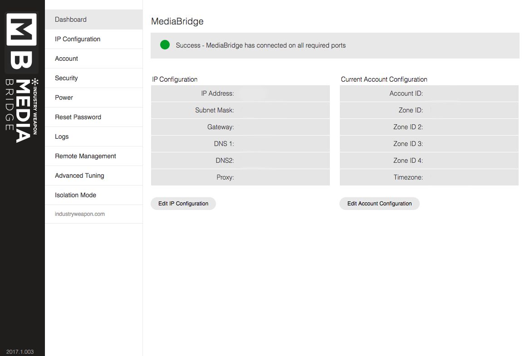Viewport: 525px width, 356px height.
Task: Select the Zone ID 2 row
Action: click(x=429, y=127)
